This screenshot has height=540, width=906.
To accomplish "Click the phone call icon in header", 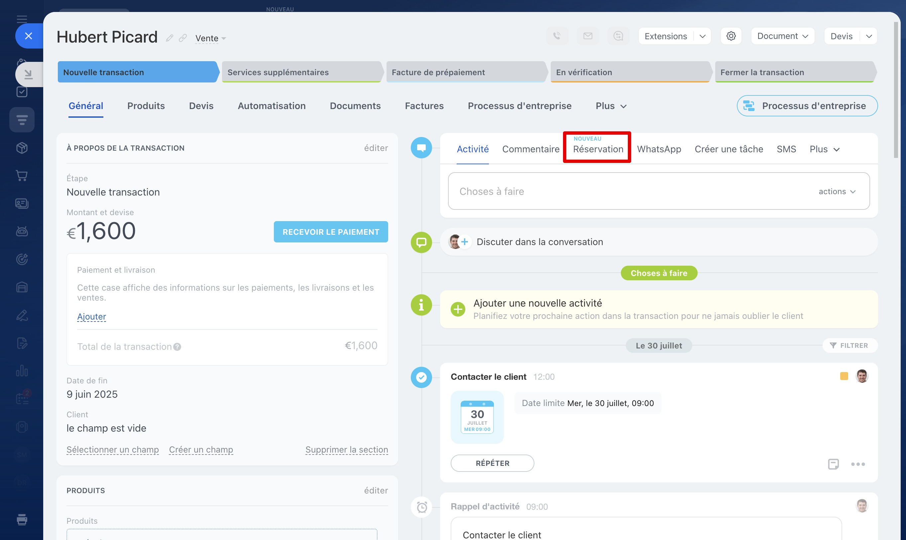I will (x=557, y=36).
